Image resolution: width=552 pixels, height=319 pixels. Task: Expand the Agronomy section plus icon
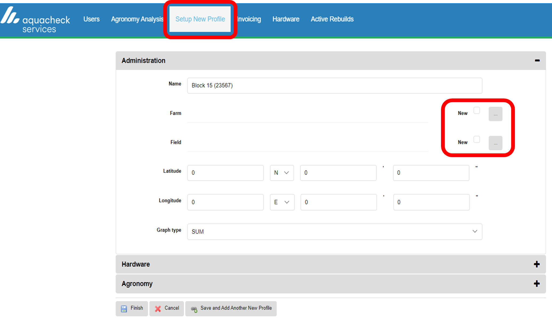point(537,284)
